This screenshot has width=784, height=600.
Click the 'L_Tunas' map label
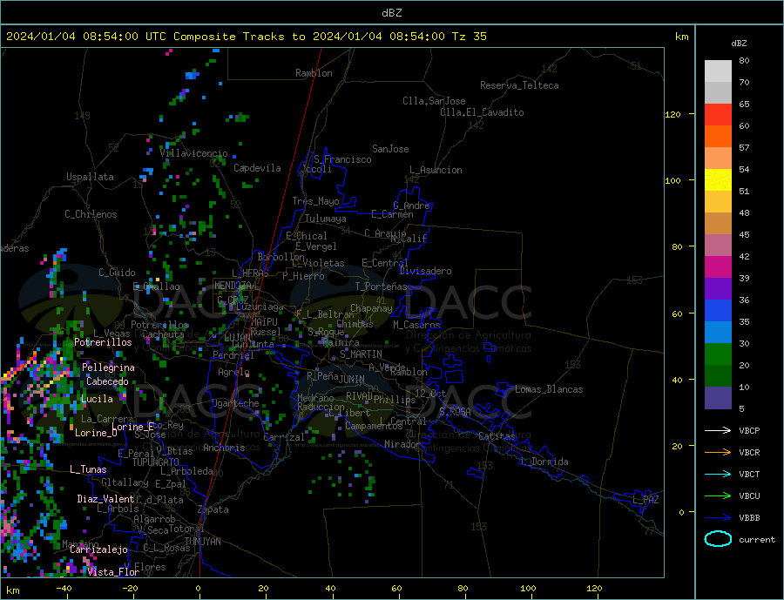88,469
